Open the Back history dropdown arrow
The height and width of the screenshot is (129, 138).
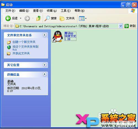pos(21,18)
